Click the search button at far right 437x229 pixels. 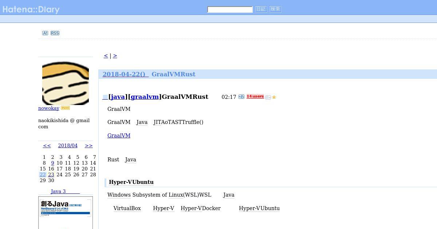coord(275,9)
